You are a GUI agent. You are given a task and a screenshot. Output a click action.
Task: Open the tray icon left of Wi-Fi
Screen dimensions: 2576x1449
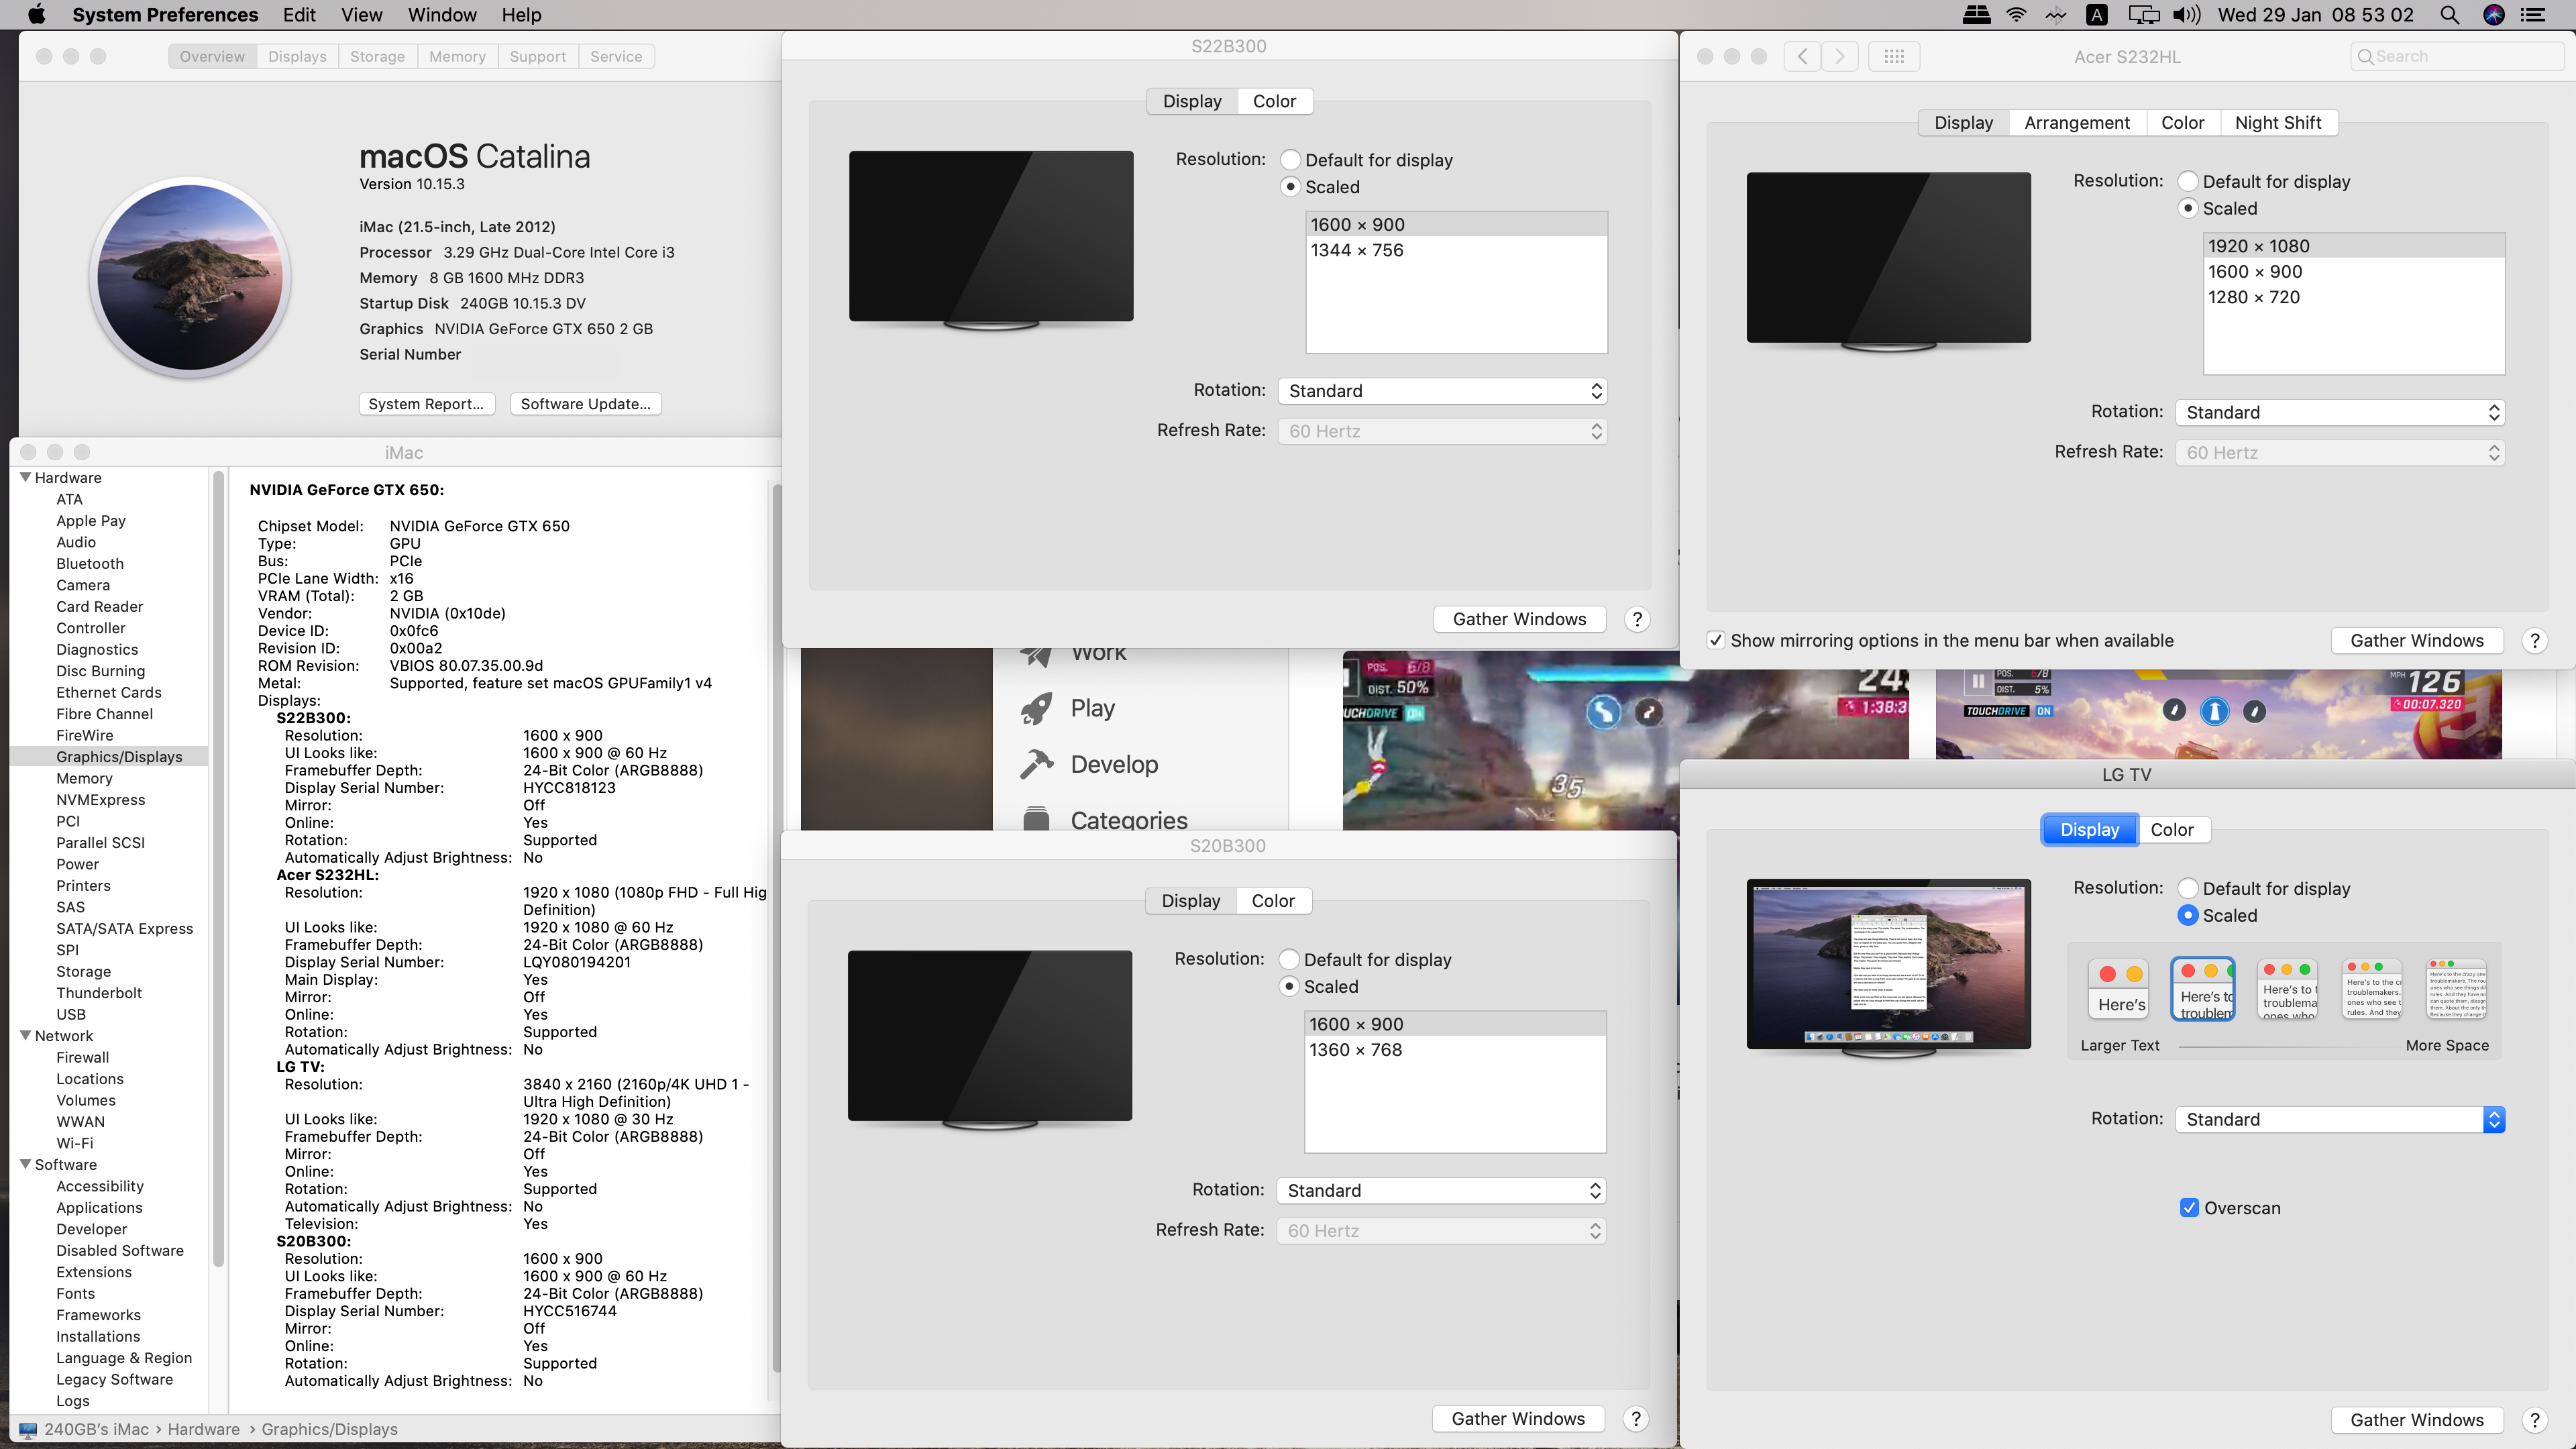(1976, 14)
